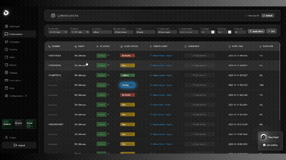Image resolution: width=286 pixels, height=160 pixels.
Task: Open the Dashboard grid icon in sidebar
Action: tap(6, 26)
